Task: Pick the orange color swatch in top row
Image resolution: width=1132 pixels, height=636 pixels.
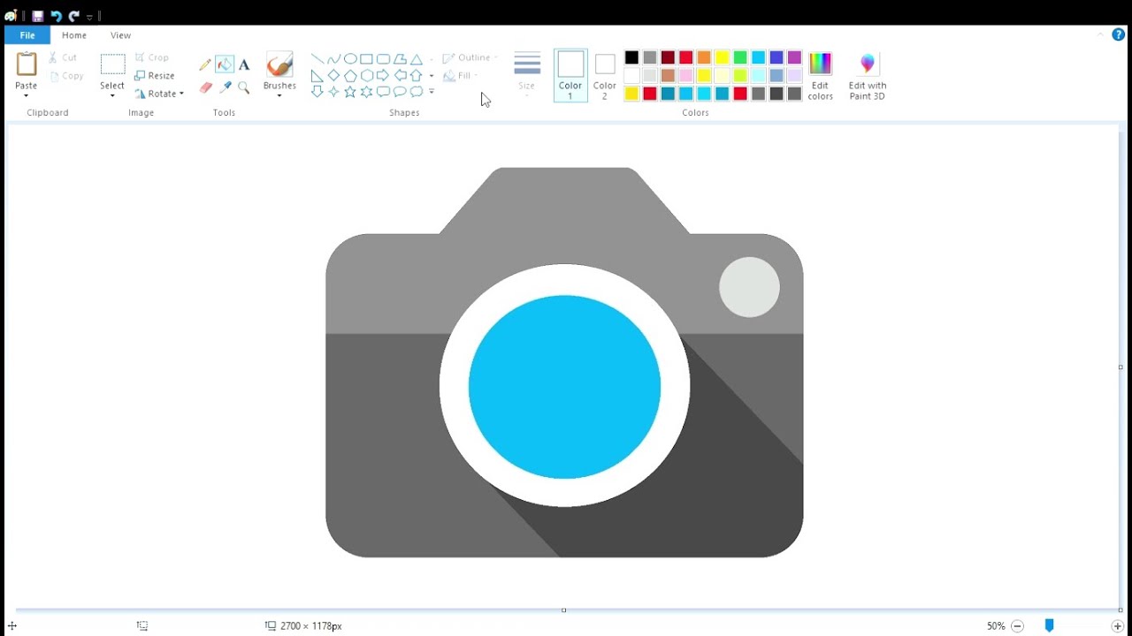Action: (704, 57)
